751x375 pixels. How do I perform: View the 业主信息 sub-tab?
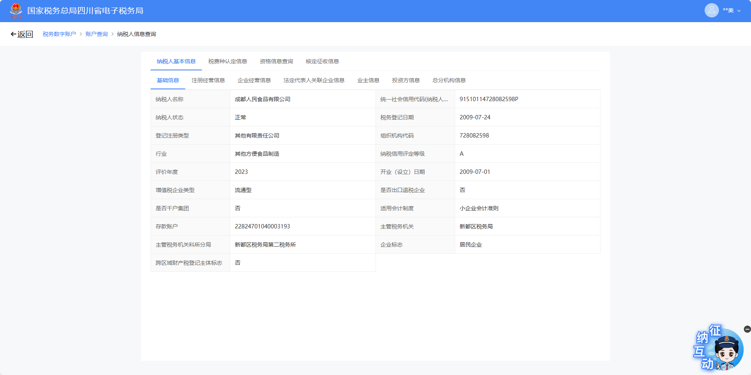click(368, 80)
